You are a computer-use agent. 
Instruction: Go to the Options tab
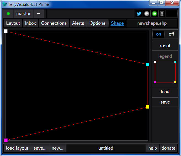pos(98,23)
